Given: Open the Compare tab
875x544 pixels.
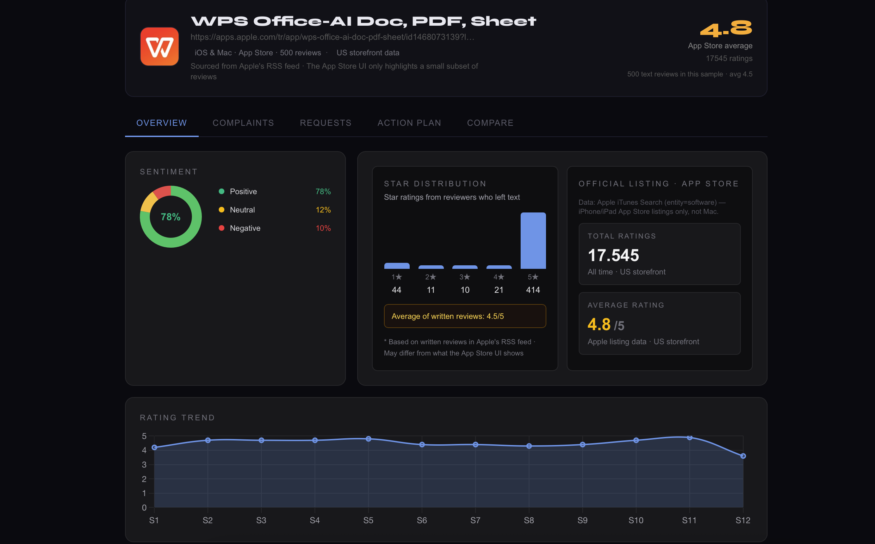Looking at the screenshot, I should pyautogui.click(x=490, y=123).
